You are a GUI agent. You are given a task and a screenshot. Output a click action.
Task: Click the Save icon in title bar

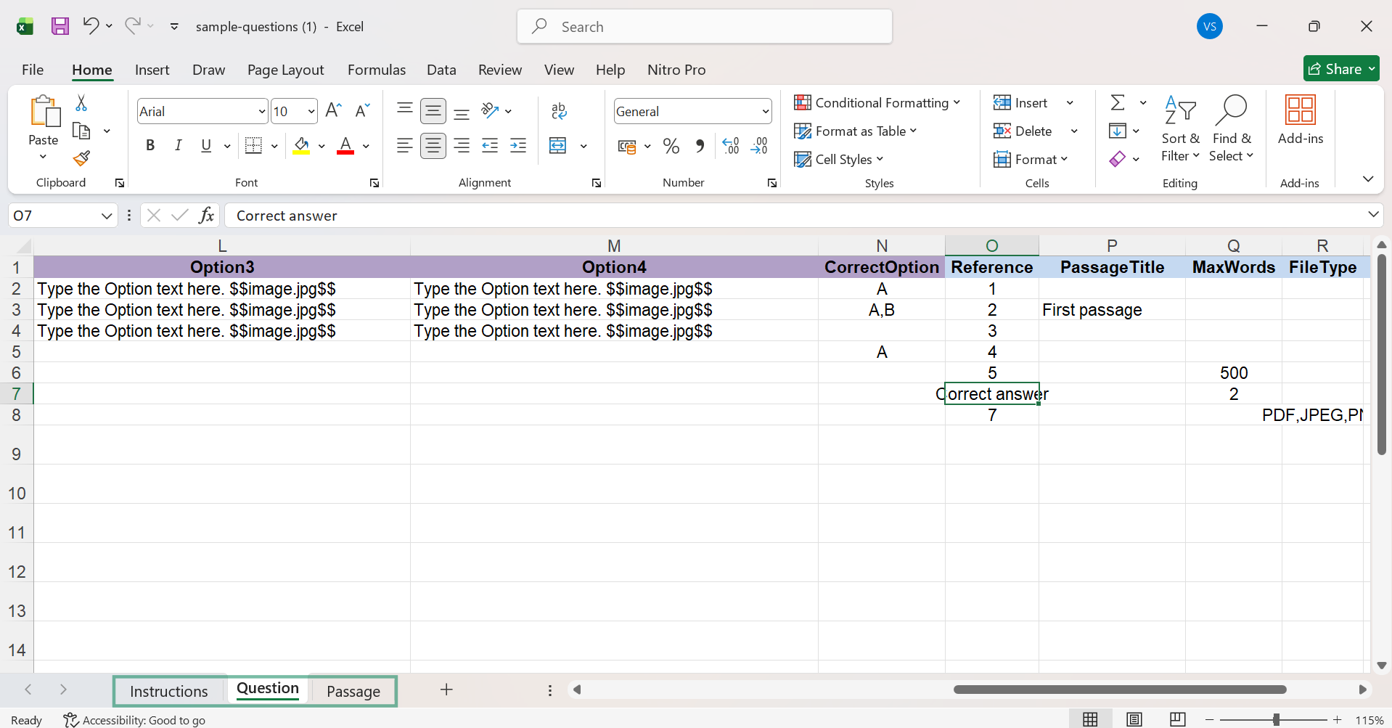click(60, 27)
